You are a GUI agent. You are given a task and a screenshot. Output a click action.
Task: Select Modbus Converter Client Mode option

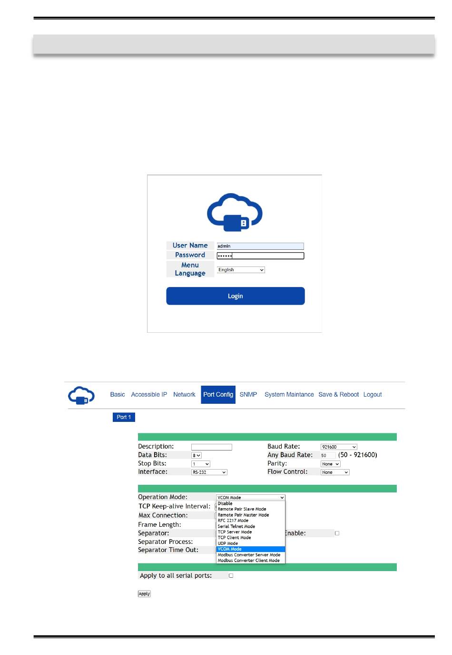pos(251,561)
